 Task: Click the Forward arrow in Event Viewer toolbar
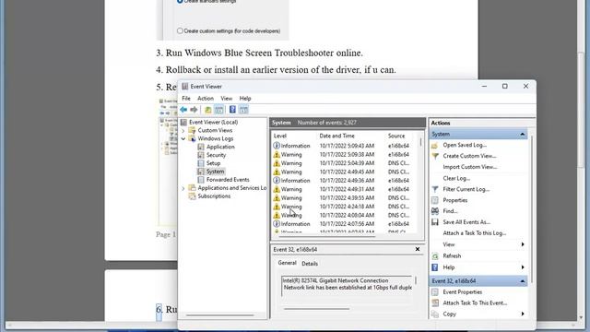(x=194, y=110)
